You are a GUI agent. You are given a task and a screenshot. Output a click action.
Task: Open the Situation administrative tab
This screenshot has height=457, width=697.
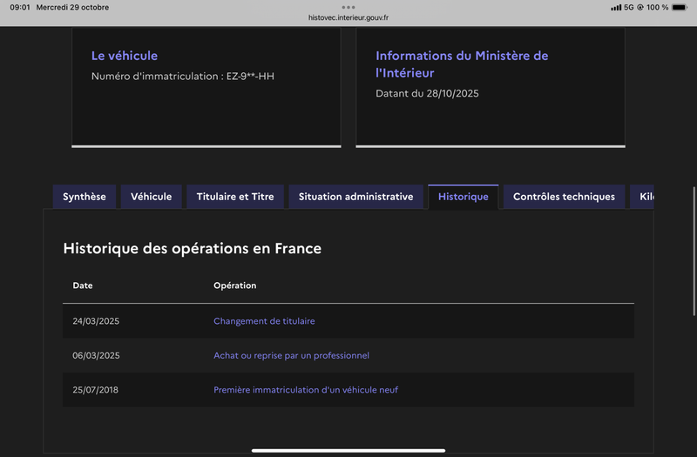point(355,197)
